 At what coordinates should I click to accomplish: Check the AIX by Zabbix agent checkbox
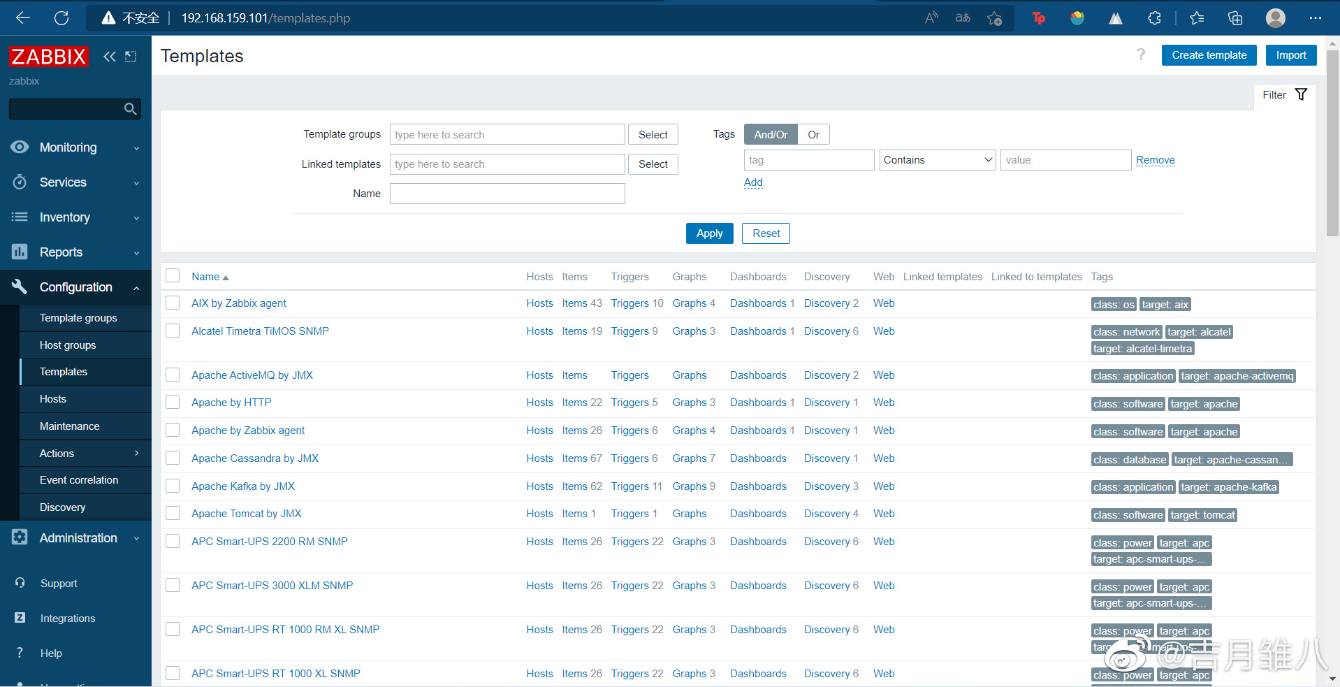coord(173,303)
